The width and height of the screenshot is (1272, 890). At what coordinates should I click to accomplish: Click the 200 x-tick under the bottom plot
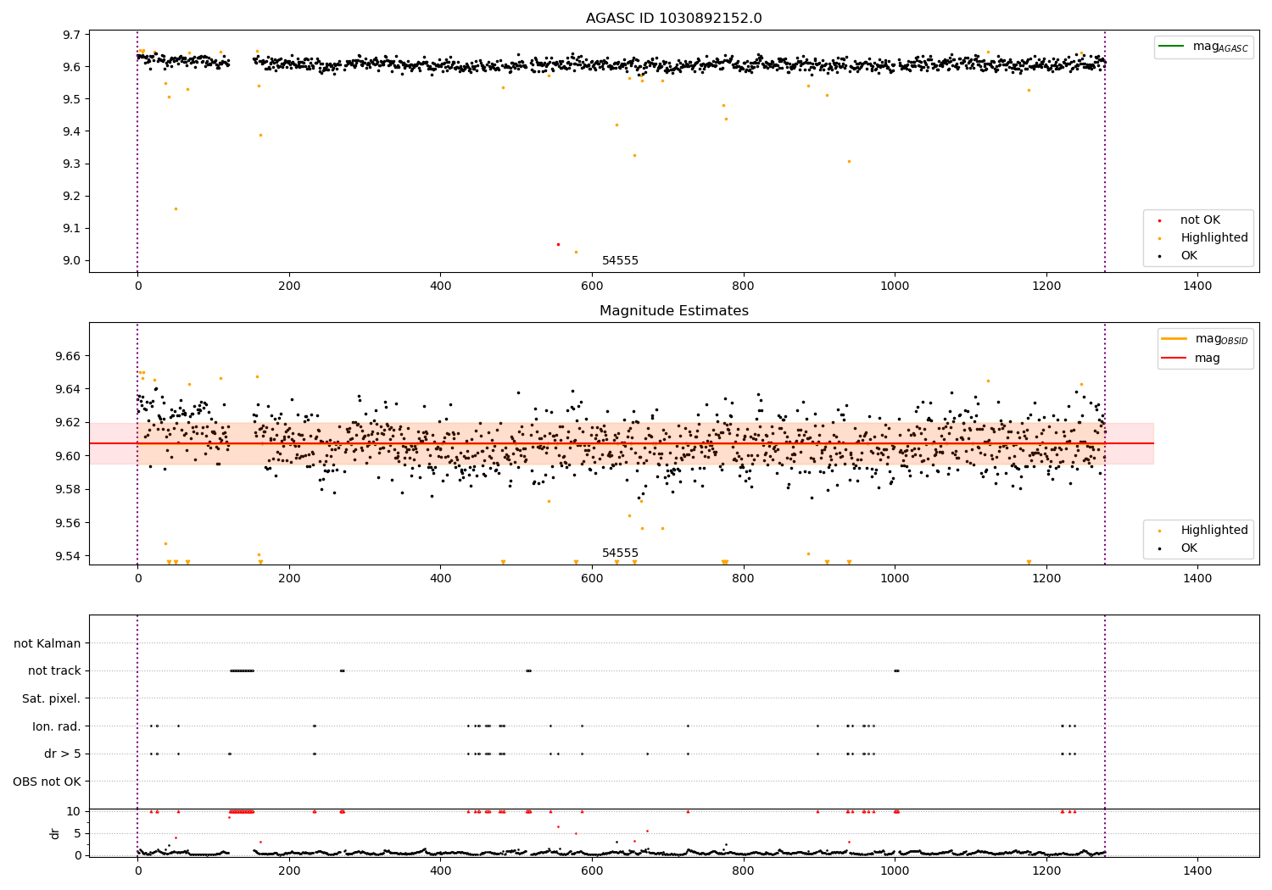[x=289, y=871]
